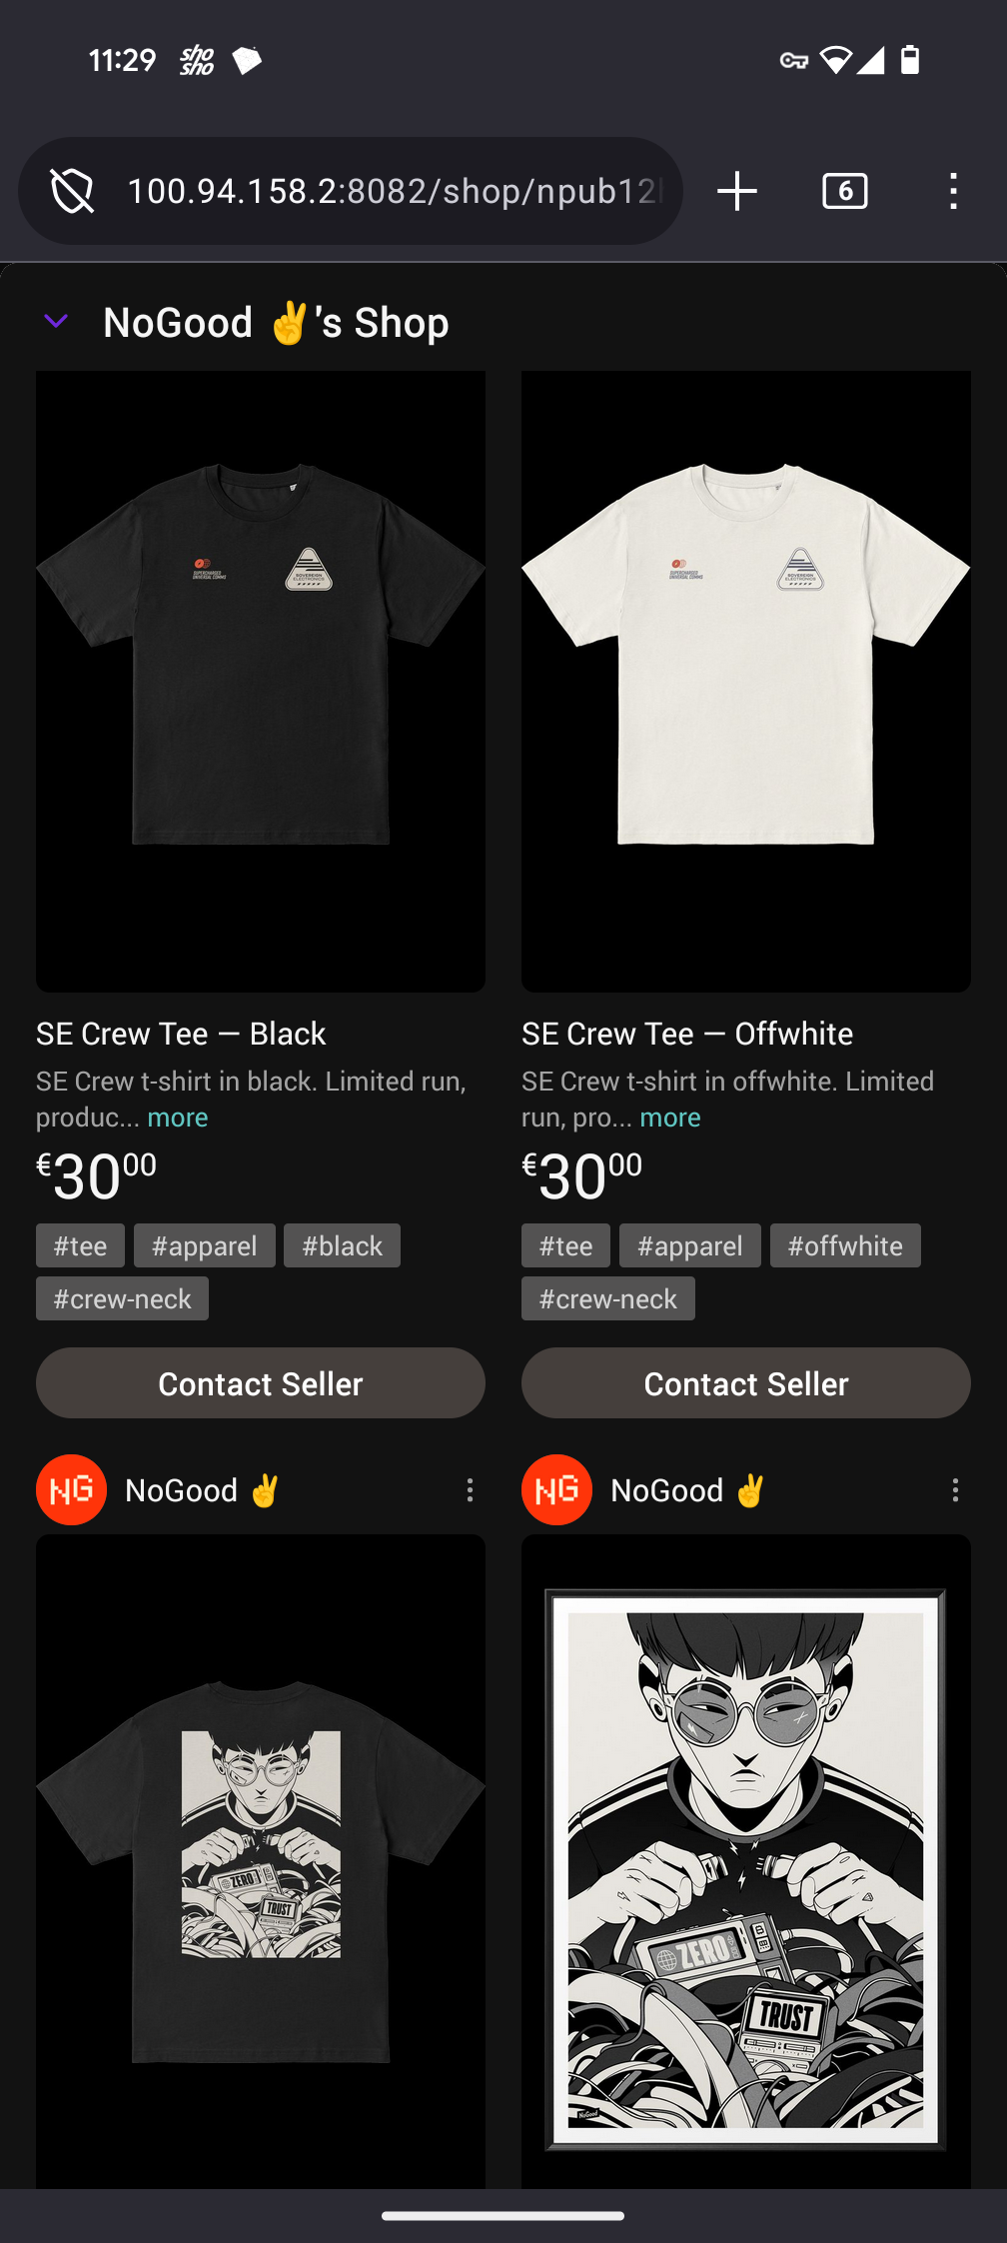The width and height of the screenshot is (1007, 2243).
Task: Open the black SE Crew tee image
Action: click(x=261, y=682)
